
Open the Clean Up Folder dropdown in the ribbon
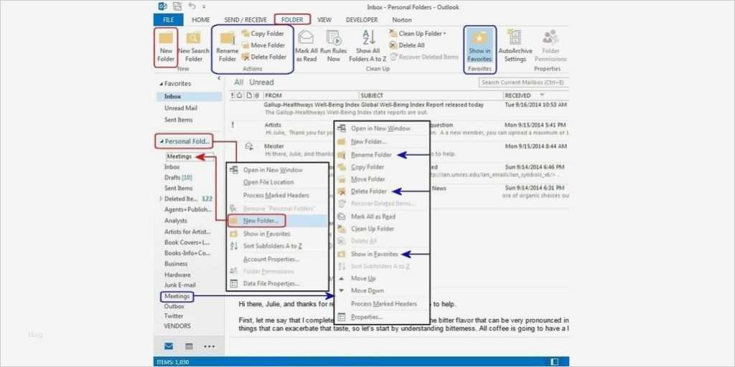point(417,34)
